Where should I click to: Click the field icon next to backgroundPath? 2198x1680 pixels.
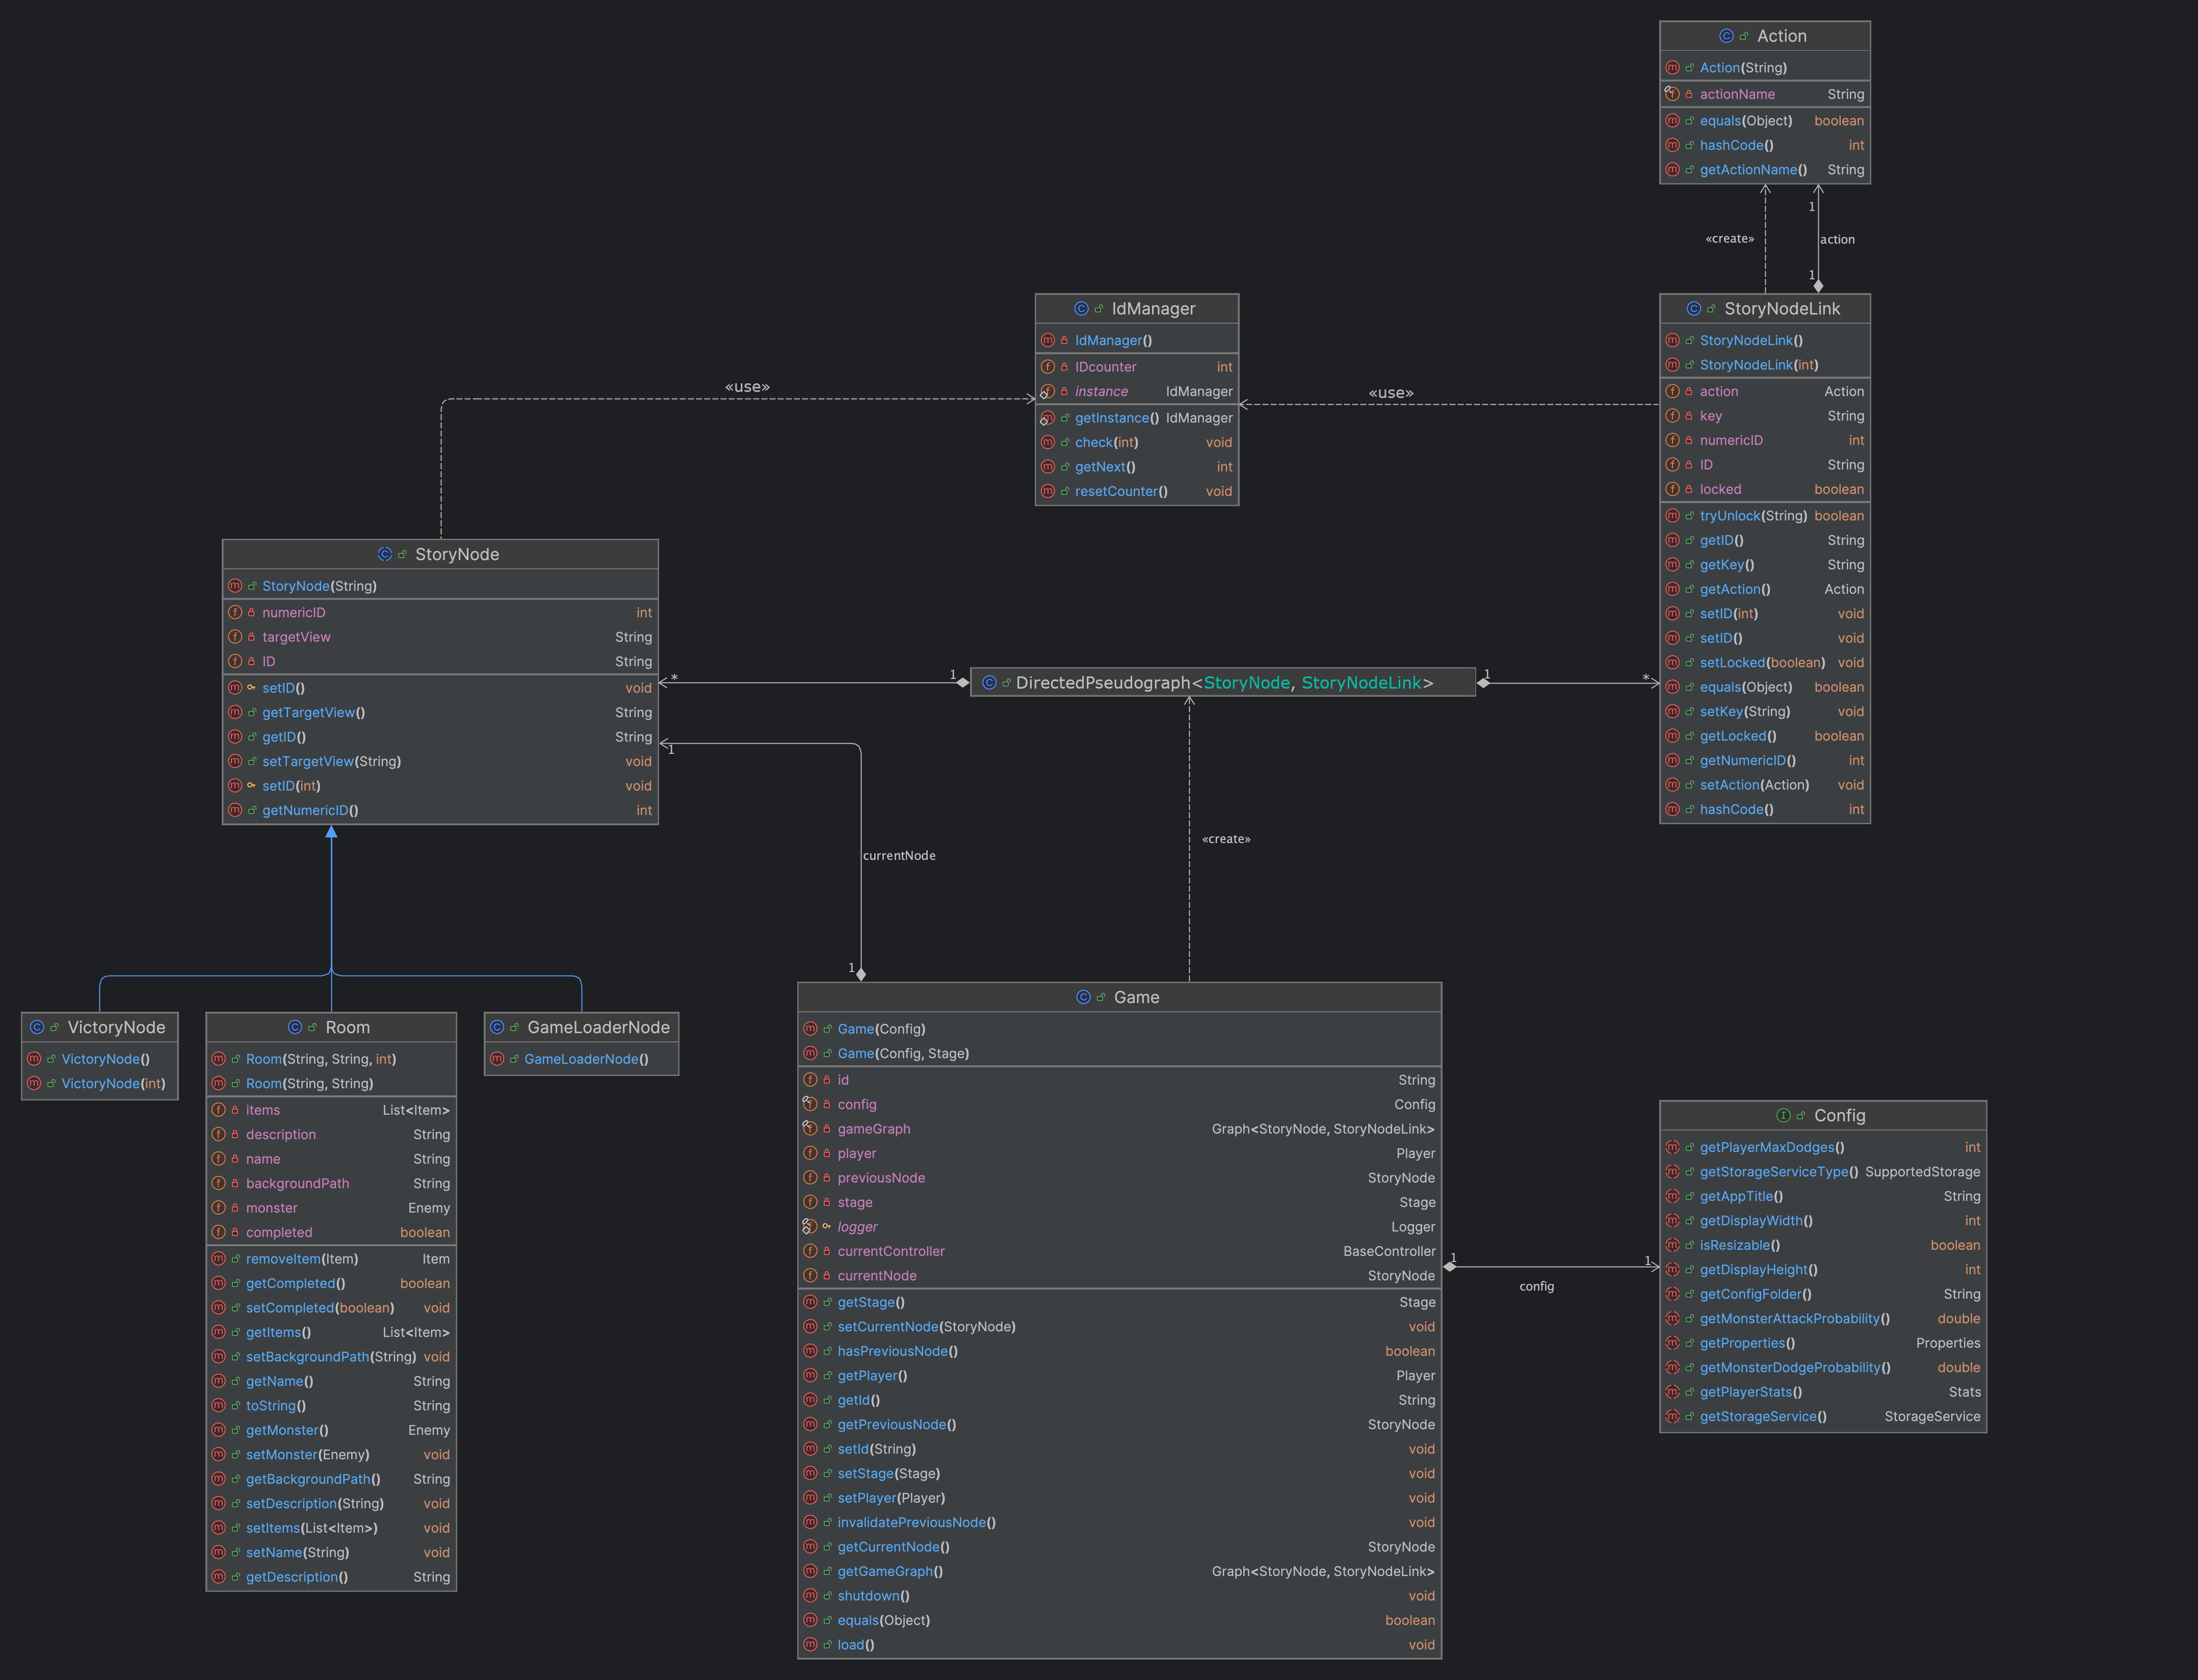218,1183
